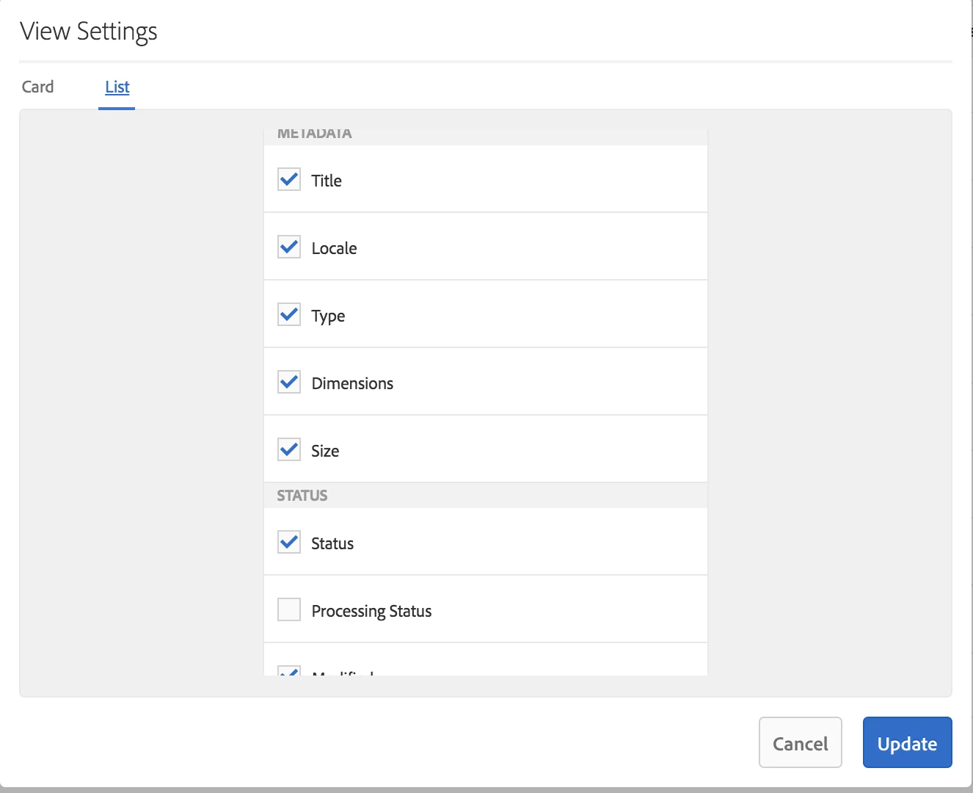Viewport: 973px width, 793px height.
Task: Click the STATUS section header
Action: (x=302, y=496)
